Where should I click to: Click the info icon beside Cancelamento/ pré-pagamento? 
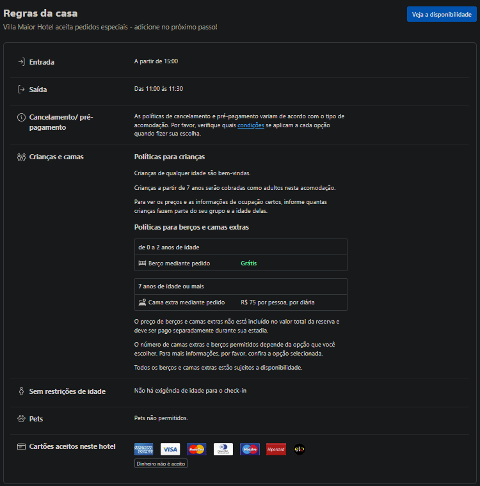[21, 118]
